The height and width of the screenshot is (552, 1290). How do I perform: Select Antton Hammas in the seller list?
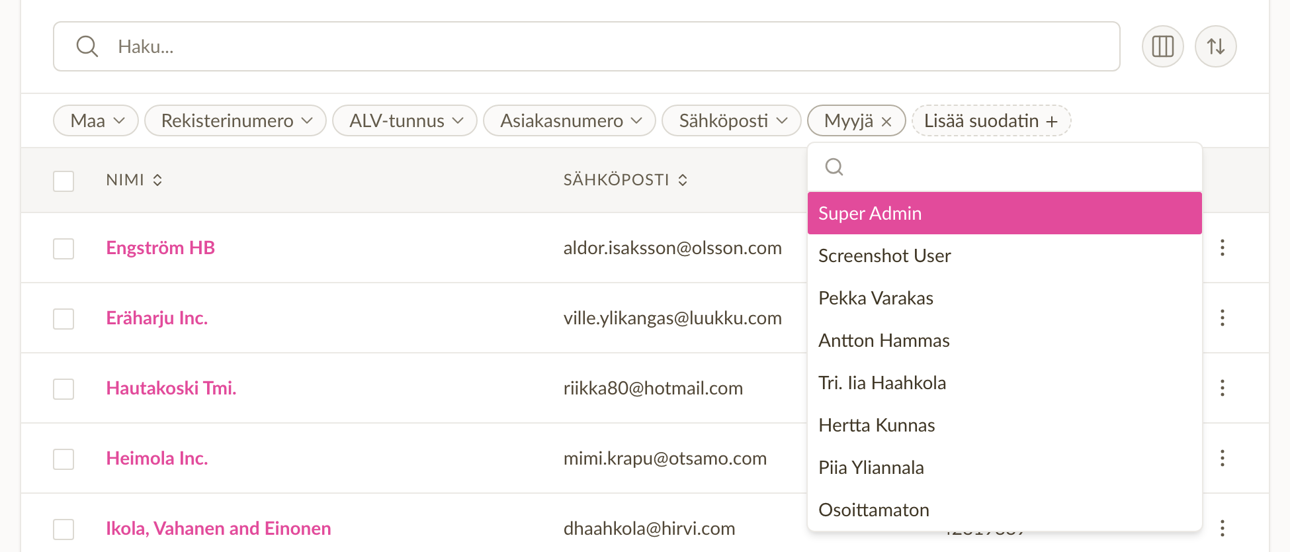click(1004, 340)
